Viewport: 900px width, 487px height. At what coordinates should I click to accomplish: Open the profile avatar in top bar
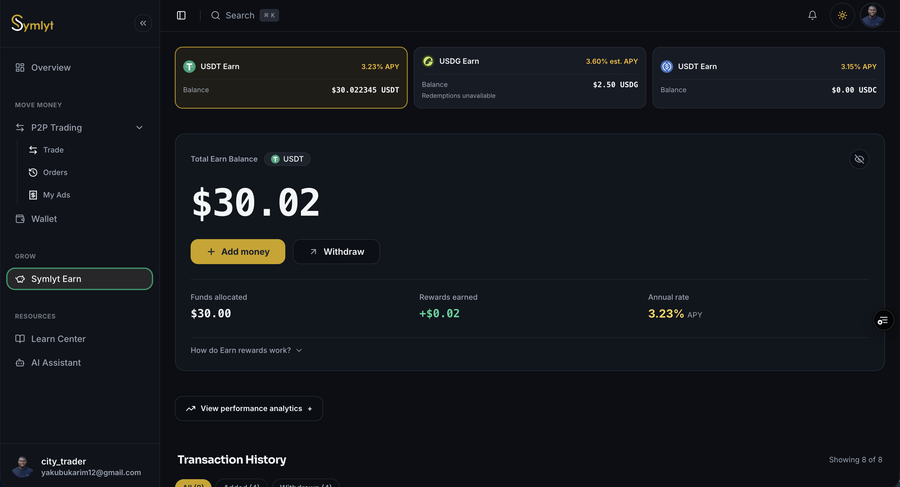872,15
